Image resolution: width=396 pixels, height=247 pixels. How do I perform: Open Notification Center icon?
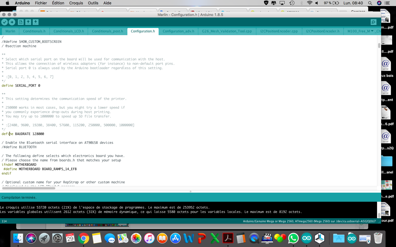click(x=387, y=3)
